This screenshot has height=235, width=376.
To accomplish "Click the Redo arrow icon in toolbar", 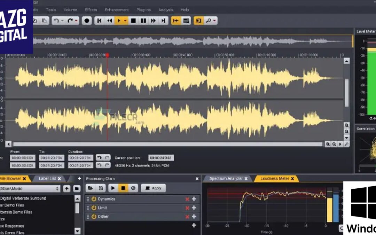I will pyautogui.click(x=70, y=21).
